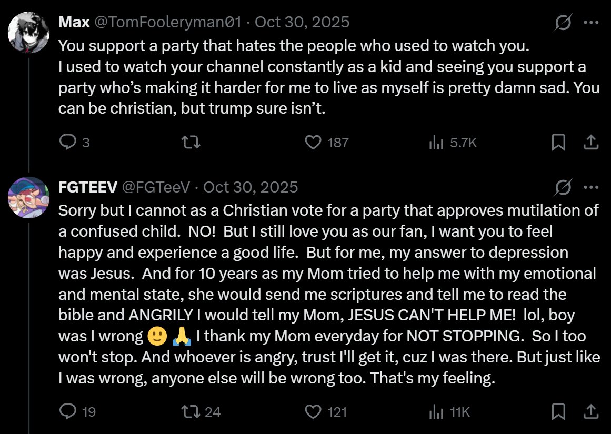Click FGTEEV's profile avatar

pyautogui.click(x=28, y=197)
